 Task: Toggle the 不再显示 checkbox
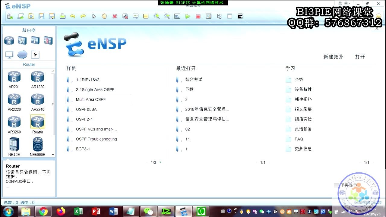point(337,185)
